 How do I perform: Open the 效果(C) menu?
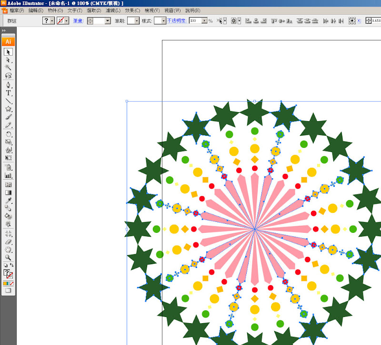tap(132, 10)
